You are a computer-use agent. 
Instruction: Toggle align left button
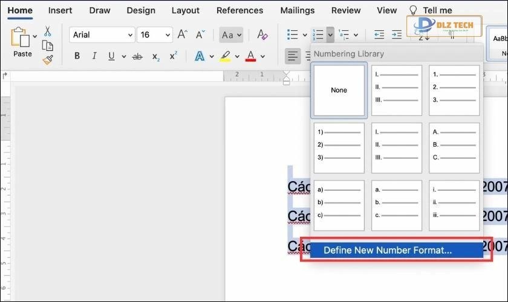click(293, 56)
